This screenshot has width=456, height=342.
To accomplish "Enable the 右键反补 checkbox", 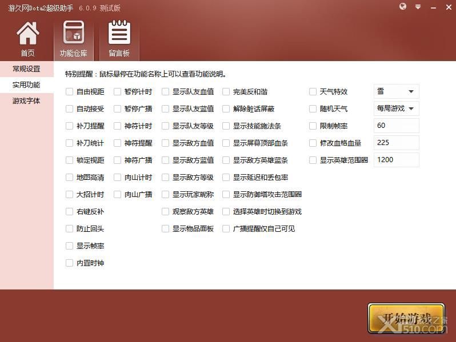I will [69, 212].
